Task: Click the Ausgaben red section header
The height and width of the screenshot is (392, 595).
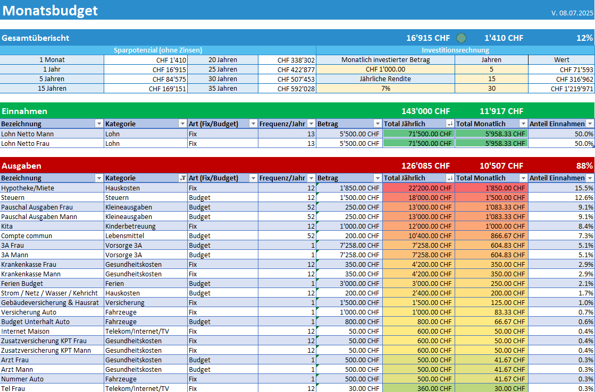Action: click(298, 165)
